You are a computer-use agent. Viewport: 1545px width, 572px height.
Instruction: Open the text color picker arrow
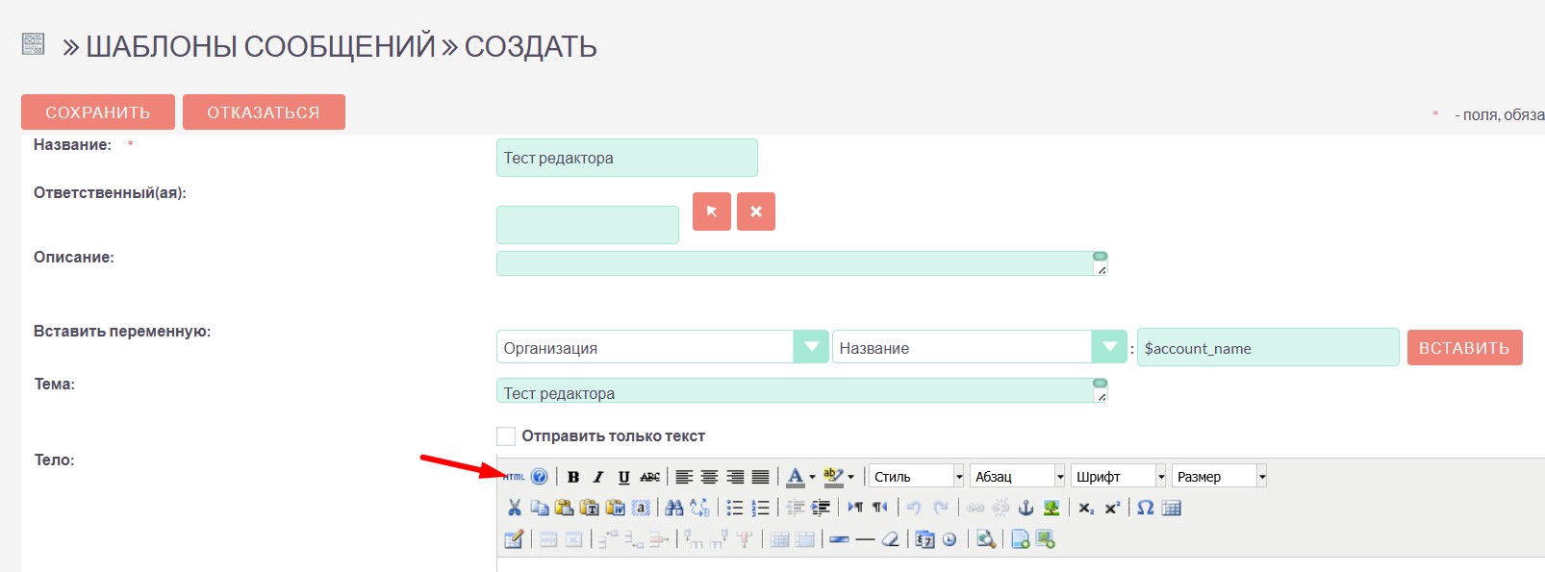coord(812,477)
